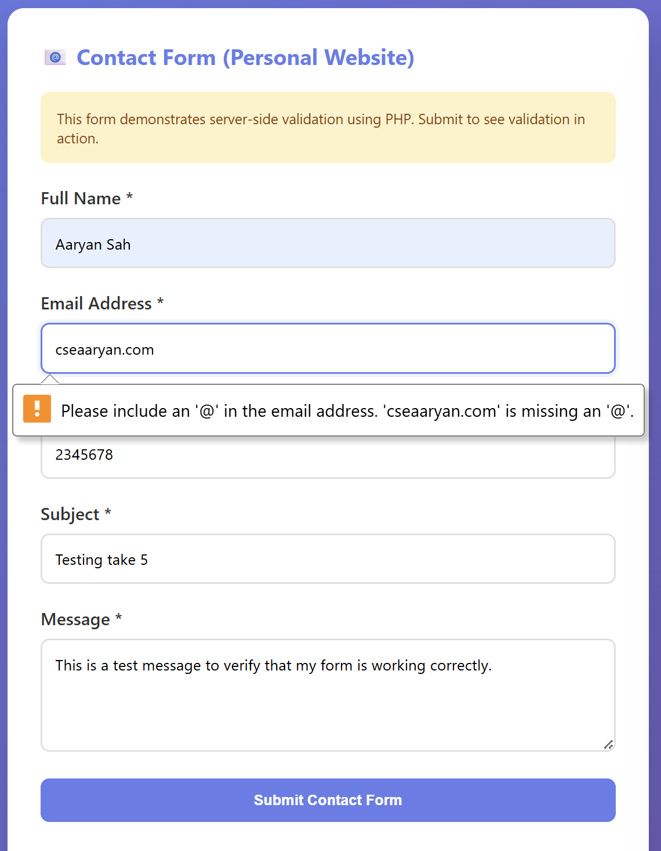The image size is (661, 851).
Task: Select the text 'Aaryan Sah' in Full Name
Action: 92,244
